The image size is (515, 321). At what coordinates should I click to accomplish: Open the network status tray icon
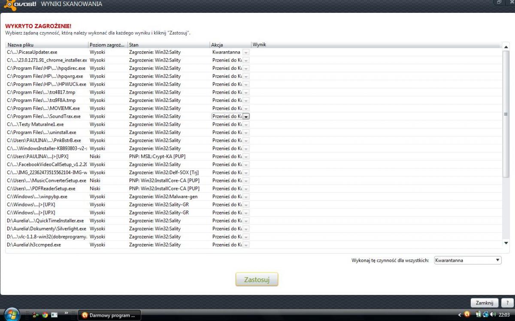(x=485, y=315)
